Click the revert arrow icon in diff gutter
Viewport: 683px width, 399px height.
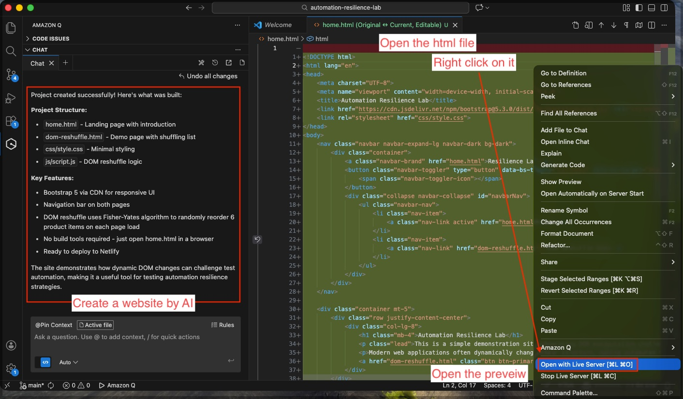[257, 240]
